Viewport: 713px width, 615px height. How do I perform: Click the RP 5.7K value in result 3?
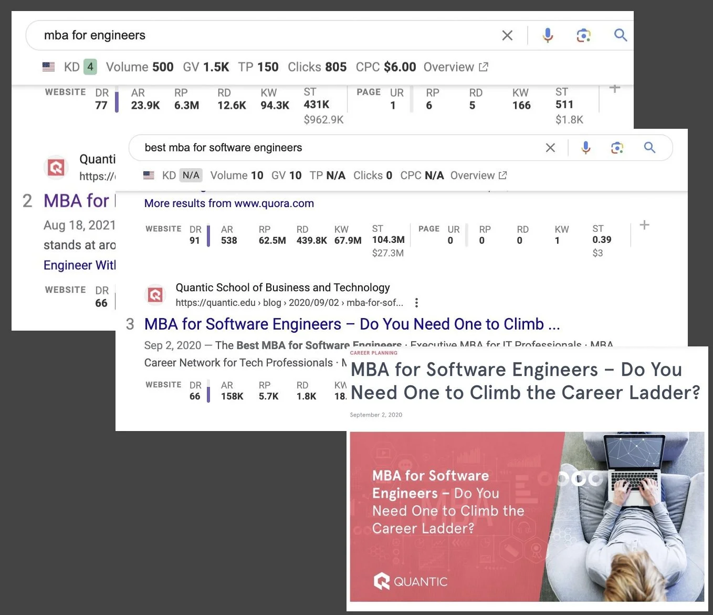pos(269,396)
